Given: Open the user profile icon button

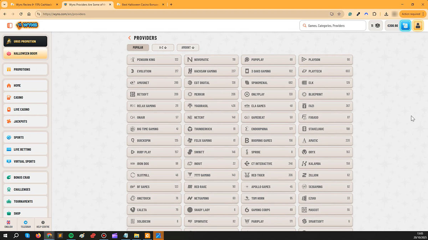Looking at the screenshot, I should coord(418,26).
